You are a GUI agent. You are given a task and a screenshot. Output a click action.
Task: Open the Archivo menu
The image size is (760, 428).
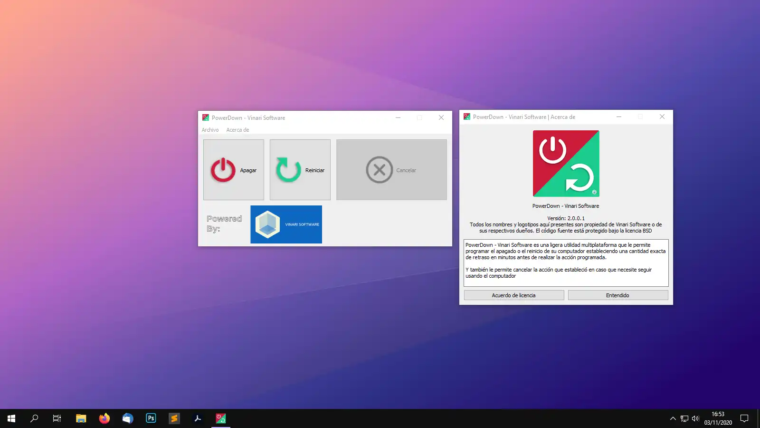coord(210,130)
